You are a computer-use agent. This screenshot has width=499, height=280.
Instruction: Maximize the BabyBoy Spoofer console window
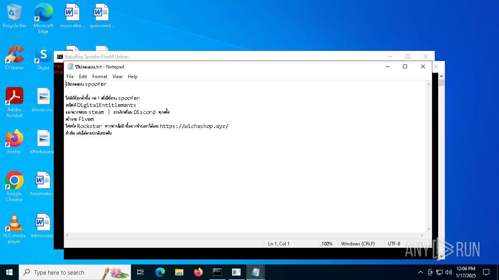(408, 56)
